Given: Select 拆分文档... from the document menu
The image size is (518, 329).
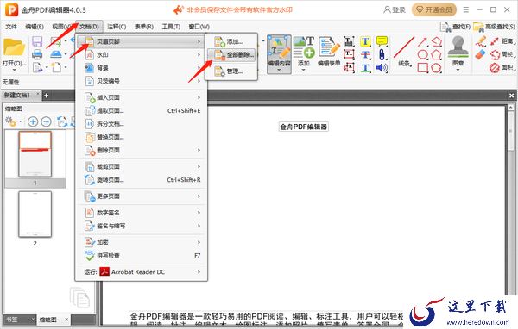Looking at the screenshot, I should 142,124.
